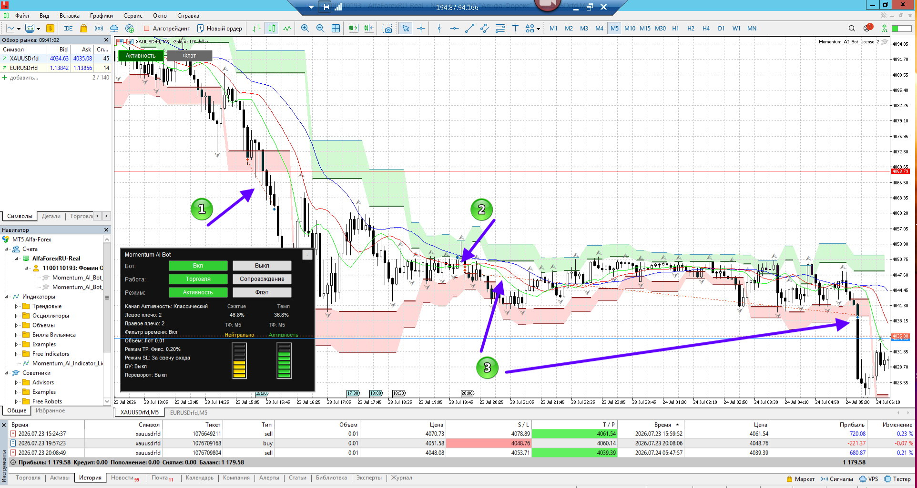The image size is (917, 488).
Task: Switch to the Журнал tab
Action: click(402, 478)
